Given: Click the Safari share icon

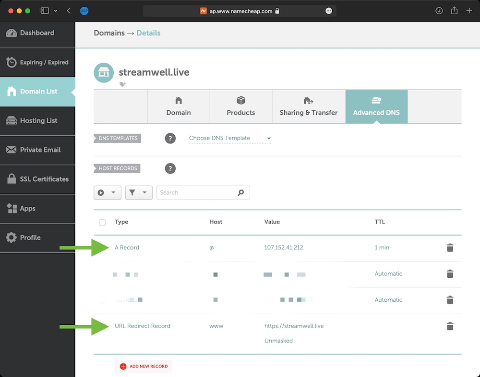Looking at the screenshot, I should click(x=455, y=11).
